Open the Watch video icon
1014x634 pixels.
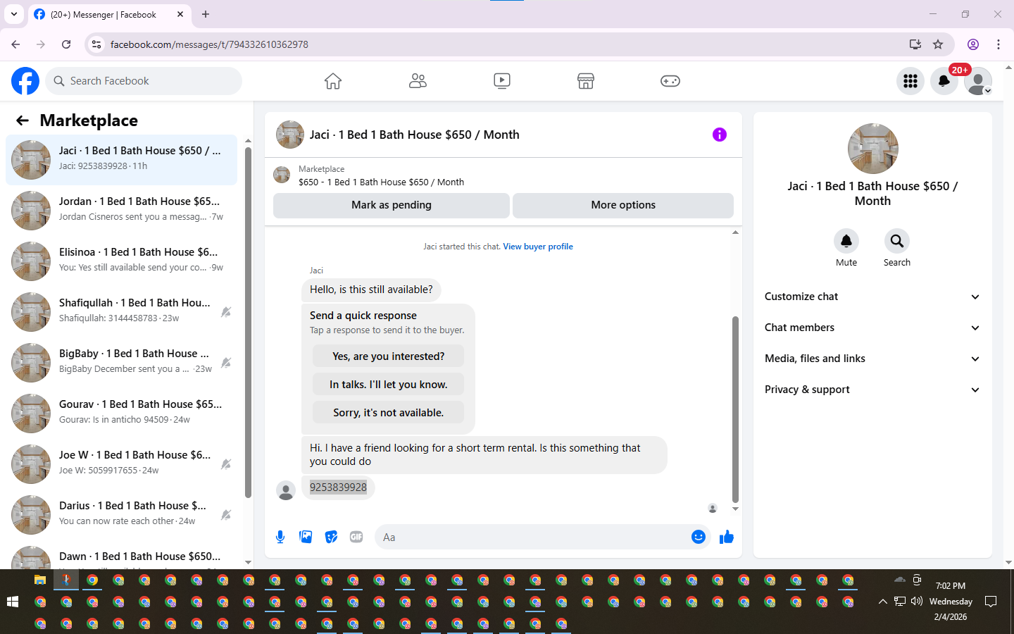tap(502, 81)
